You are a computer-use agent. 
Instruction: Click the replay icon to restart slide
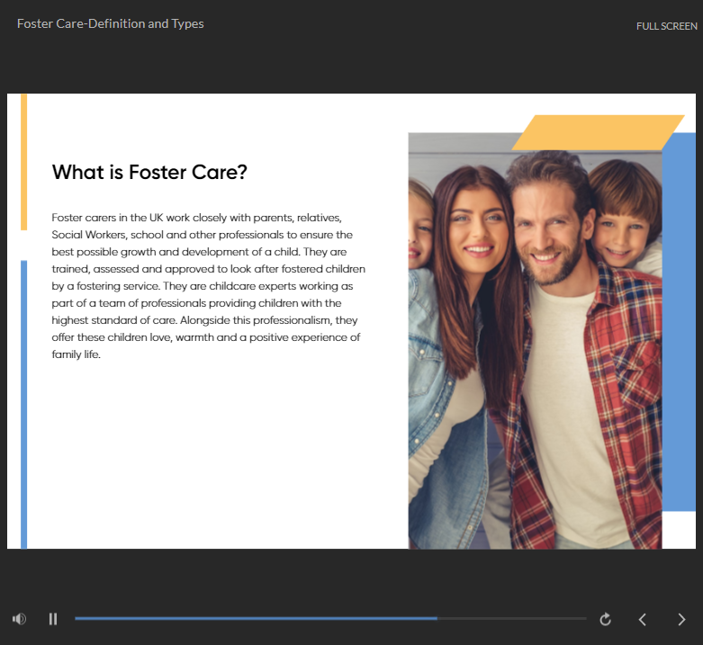pos(605,619)
